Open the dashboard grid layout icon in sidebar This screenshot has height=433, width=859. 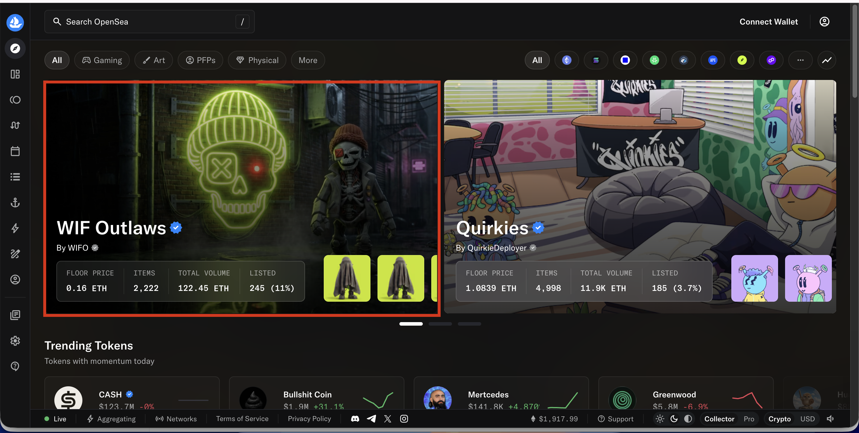[15, 74]
